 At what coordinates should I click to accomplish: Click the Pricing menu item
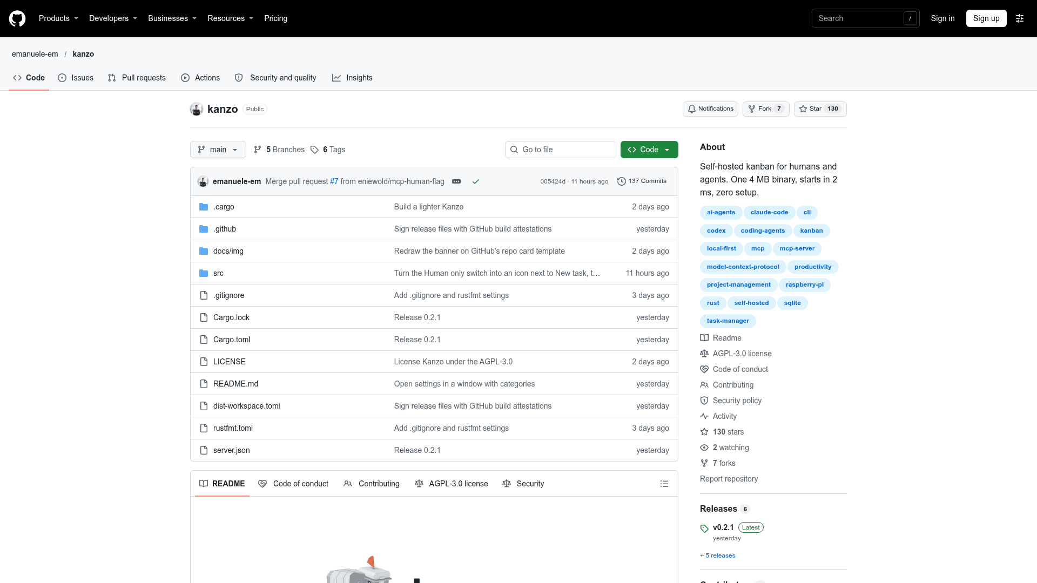(x=275, y=18)
